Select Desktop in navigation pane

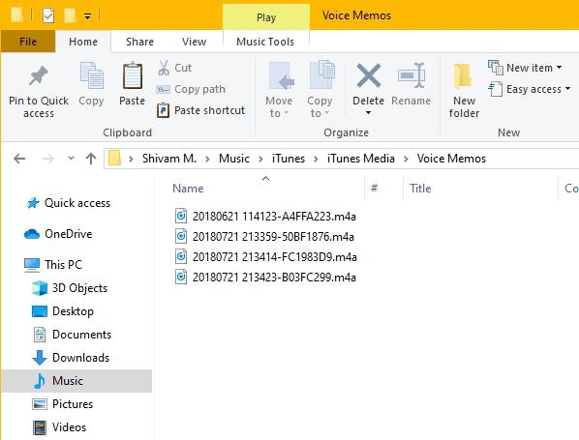pyautogui.click(x=73, y=311)
